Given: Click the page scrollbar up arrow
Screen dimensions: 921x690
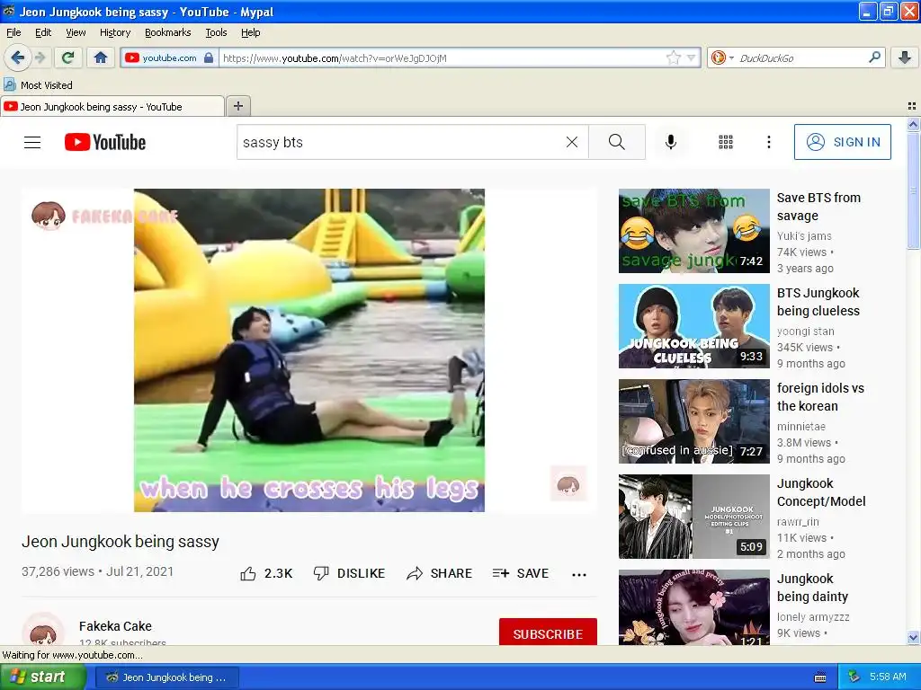Looking at the screenshot, I should click(913, 124).
